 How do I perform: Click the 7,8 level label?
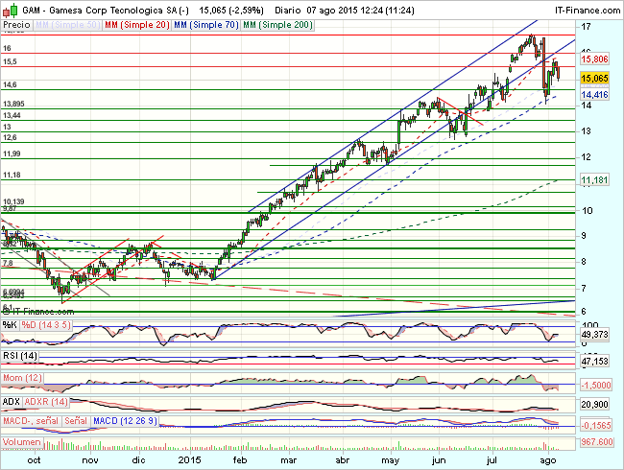[8, 263]
